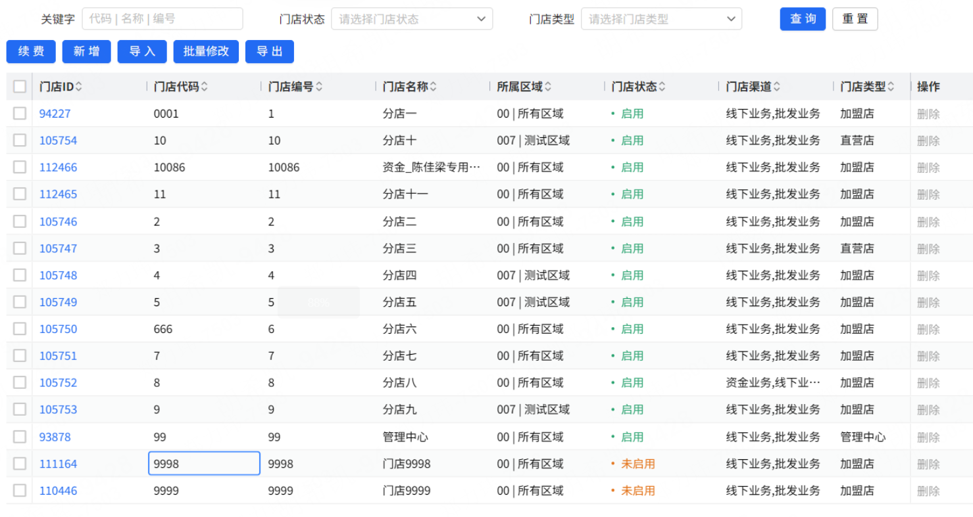This screenshot has width=973, height=517.
Task: Sort by 门店编号 using its arrow icon
Action: click(319, 87)
